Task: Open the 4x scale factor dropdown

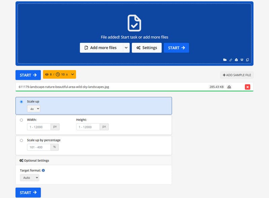Action: (x=34, y=108)
